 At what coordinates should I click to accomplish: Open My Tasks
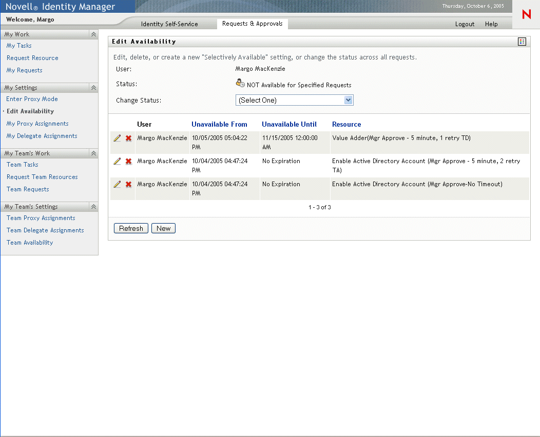[19, 46]
